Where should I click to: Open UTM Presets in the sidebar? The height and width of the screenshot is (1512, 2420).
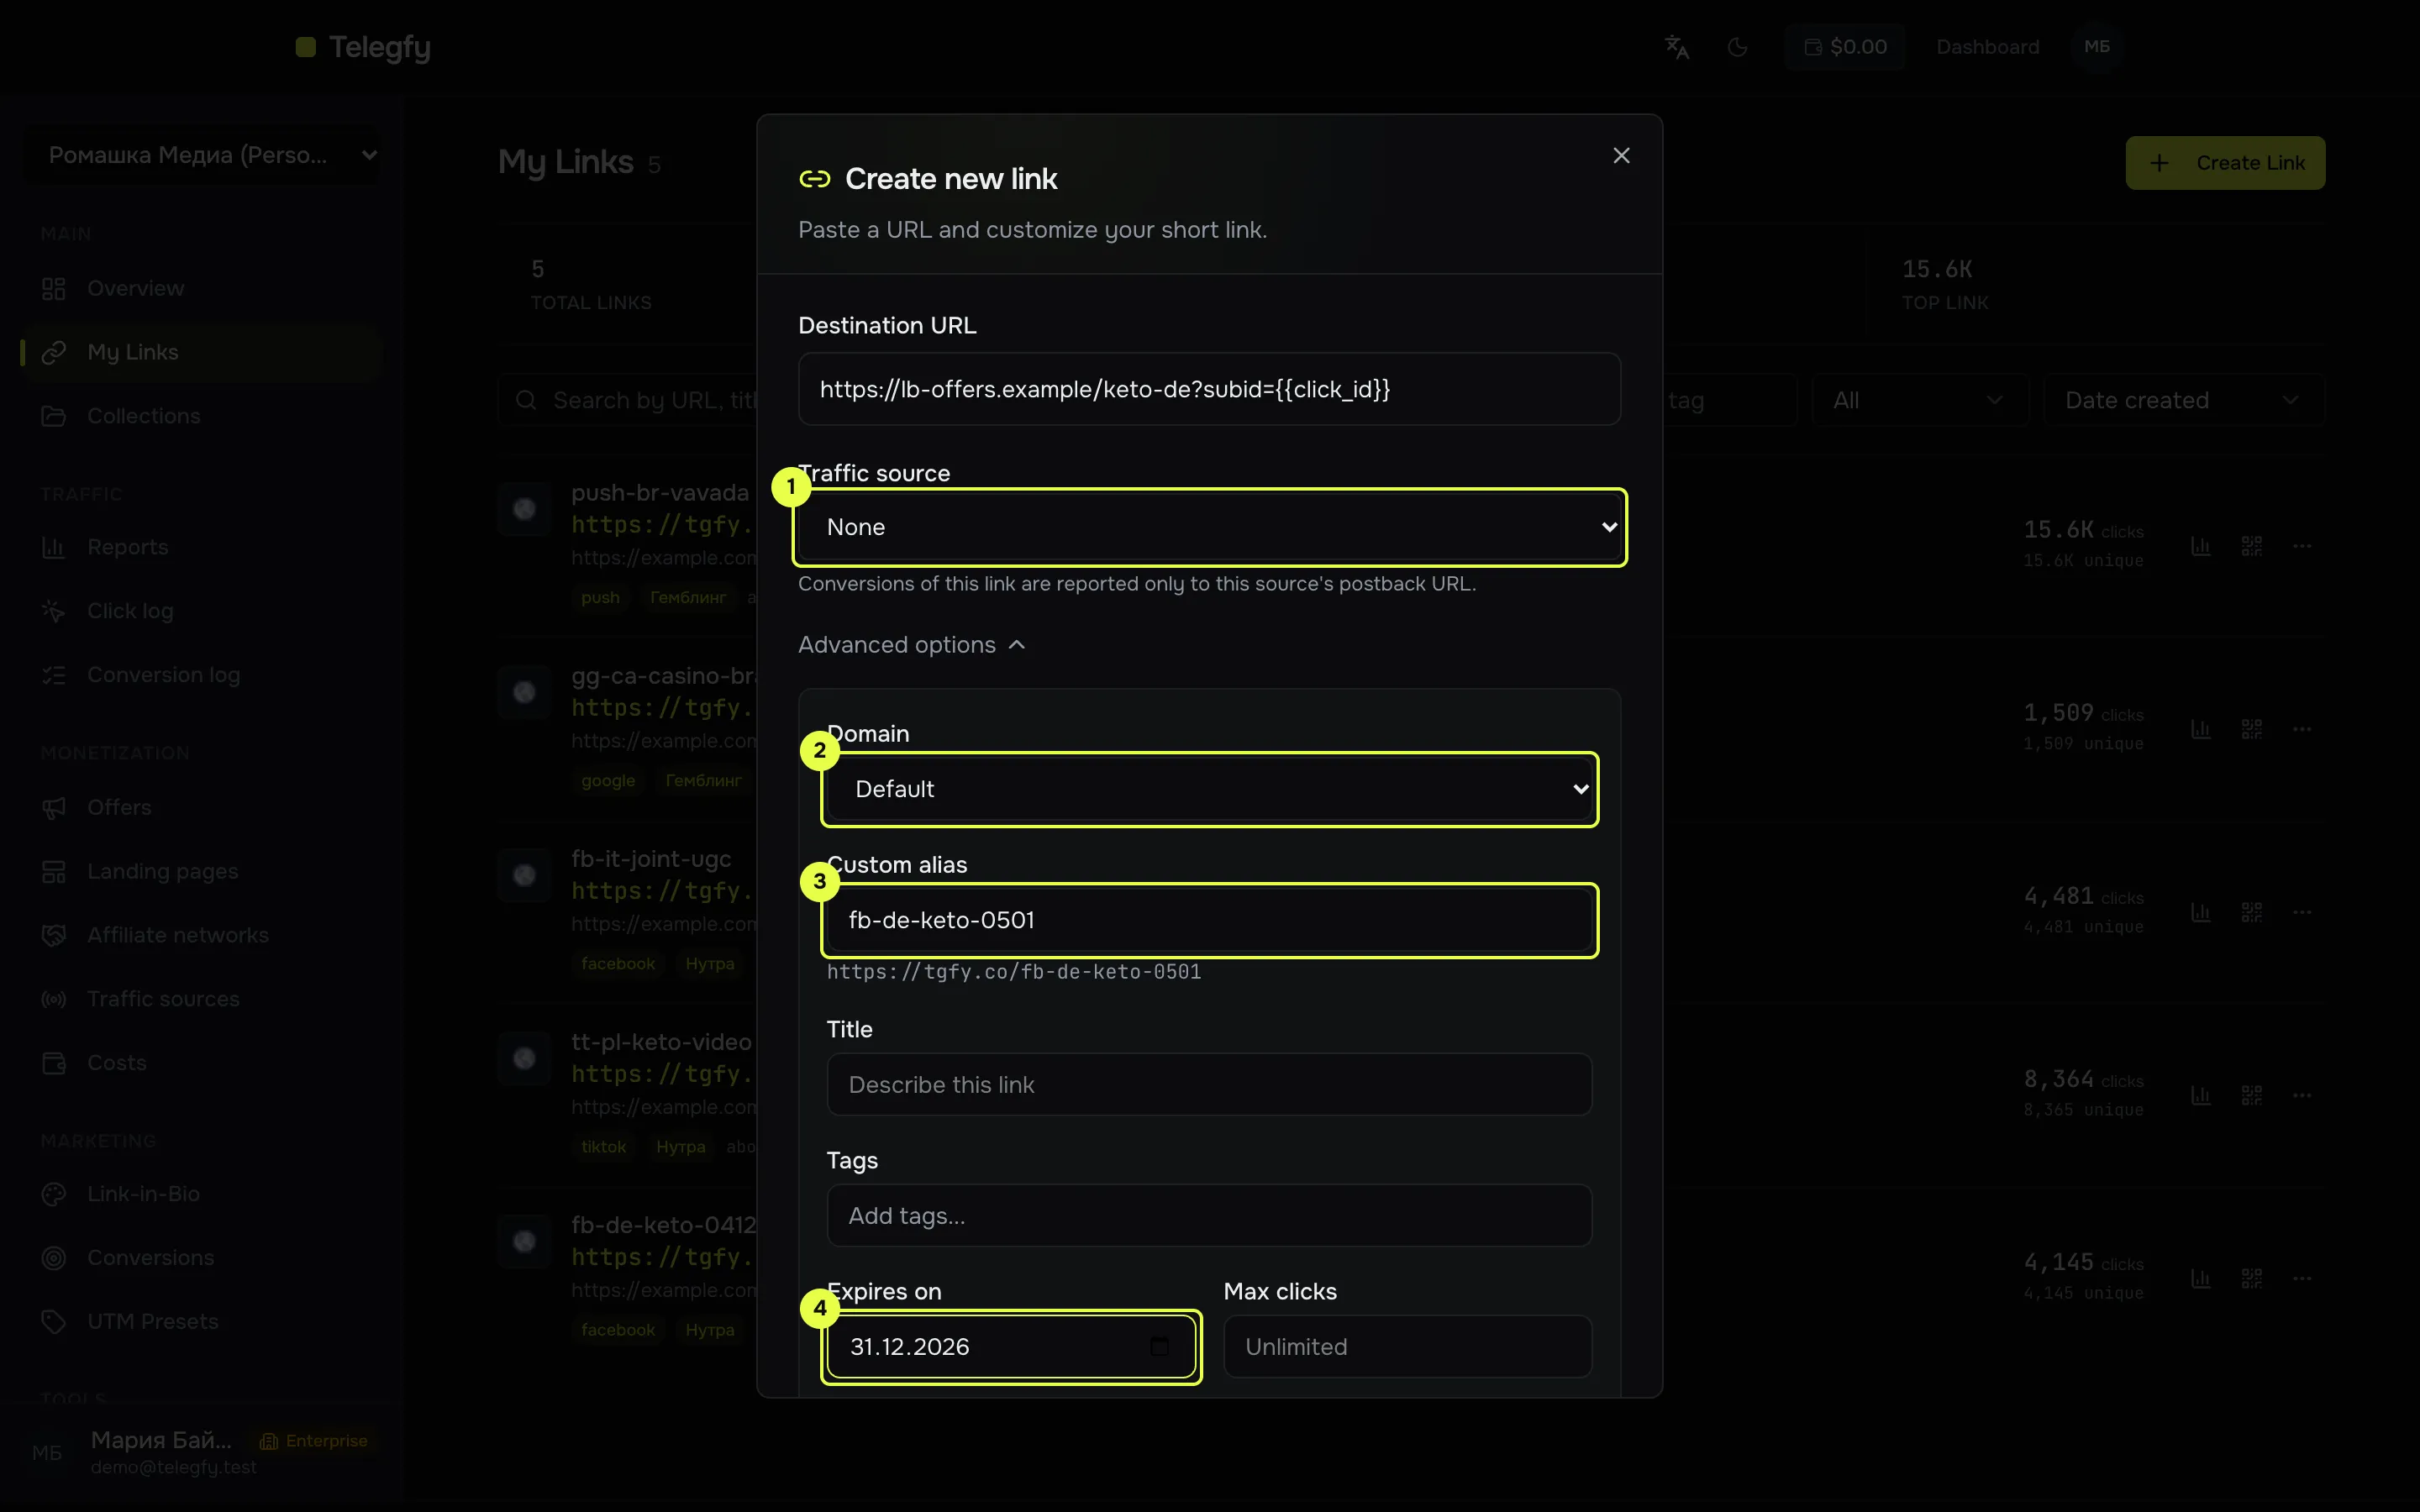tap(202, 1321)
